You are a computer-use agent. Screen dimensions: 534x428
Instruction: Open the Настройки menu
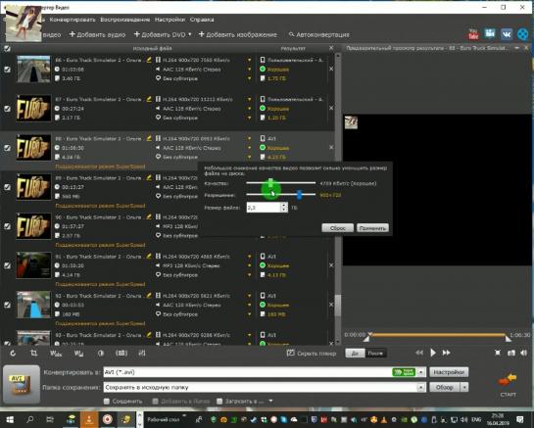click(170, 20)
